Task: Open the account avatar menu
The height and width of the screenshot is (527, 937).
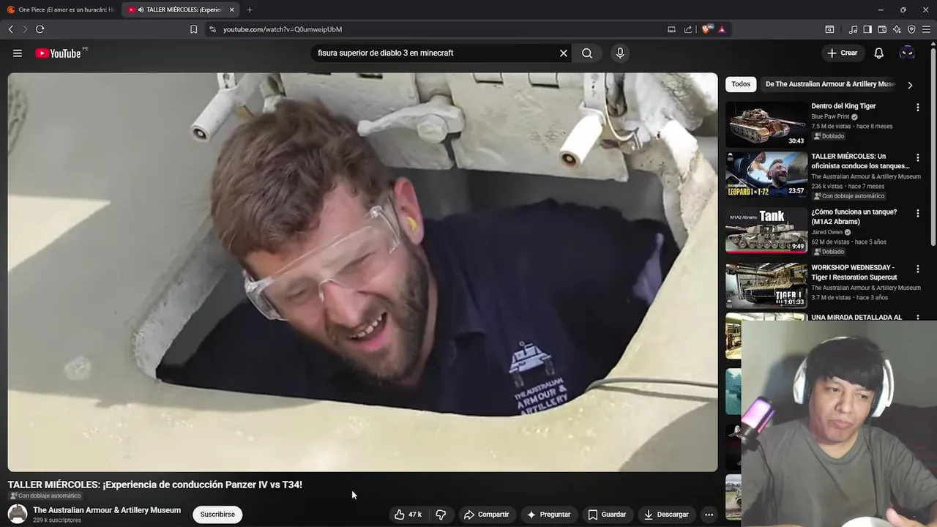Action: tap(907, 53)
